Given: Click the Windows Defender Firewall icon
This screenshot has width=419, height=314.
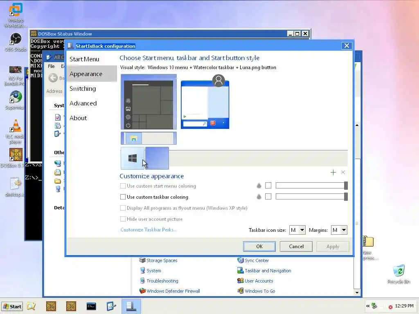Looking at the screenshot, I should (x=142, y=291).
